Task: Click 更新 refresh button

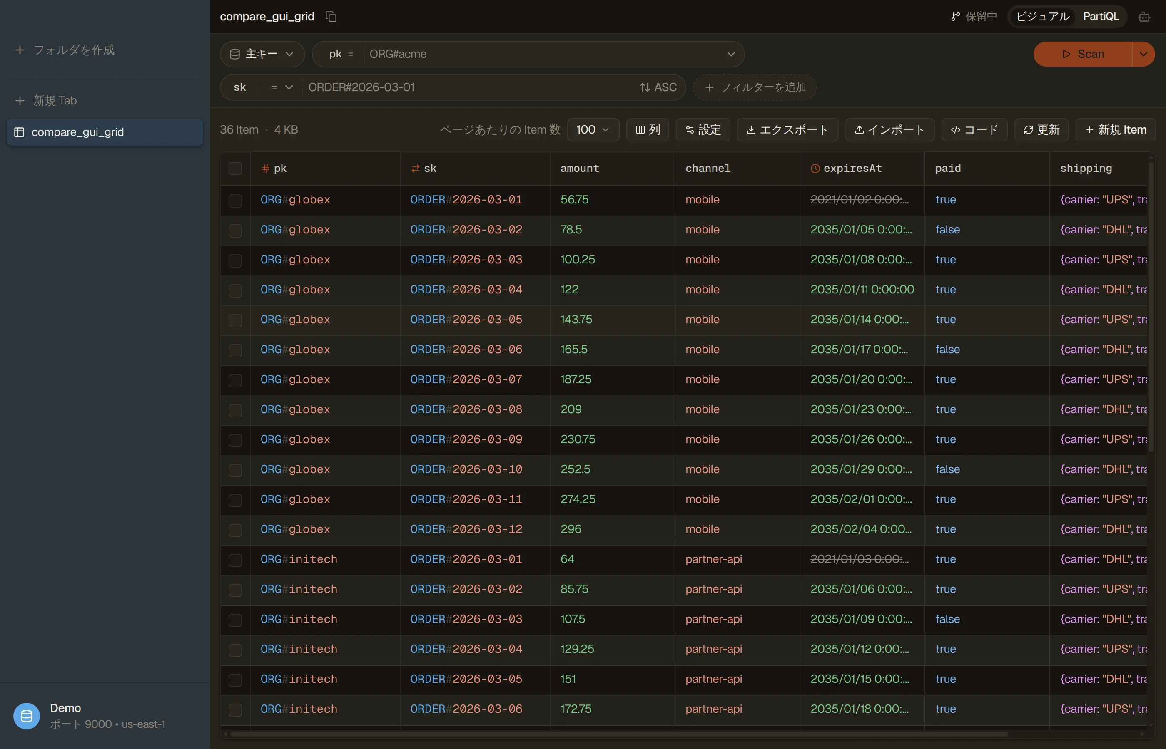Action: coord(1041,130)
